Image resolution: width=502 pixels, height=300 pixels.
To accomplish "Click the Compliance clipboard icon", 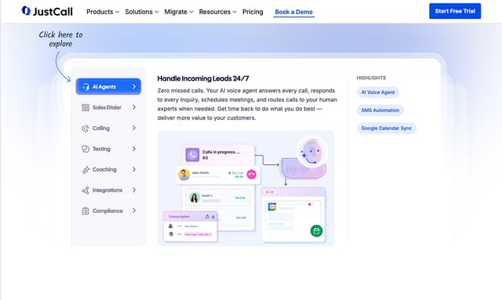I will pos(85,211).
